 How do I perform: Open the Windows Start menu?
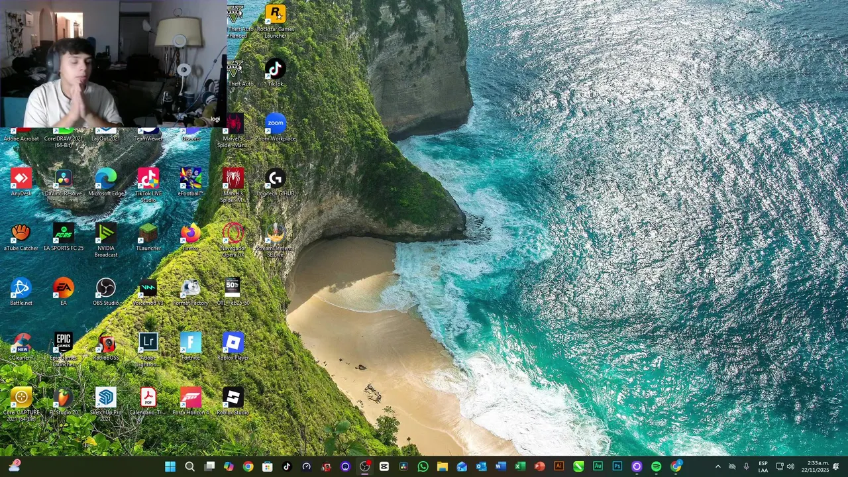[x=170, y=466]
